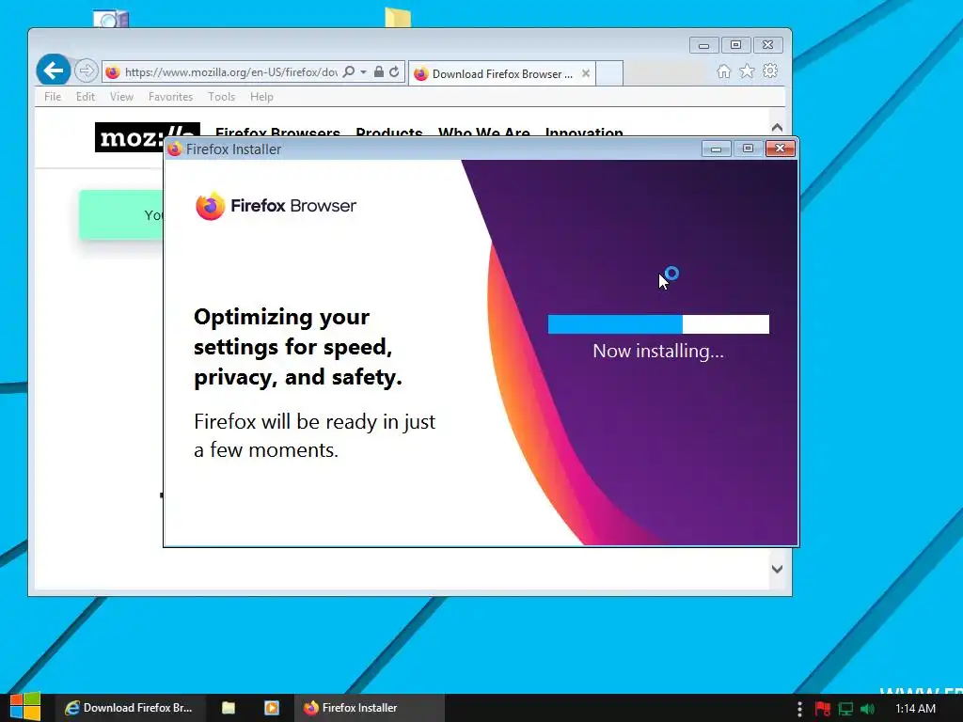963x722 pixels.
Task: Show hidden tray icons dots
Action: pyautogui.click(x=799, y=709)
